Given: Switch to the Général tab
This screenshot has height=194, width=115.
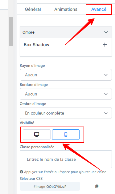Looking at the screenshot, I should click(x=33, y=9).
